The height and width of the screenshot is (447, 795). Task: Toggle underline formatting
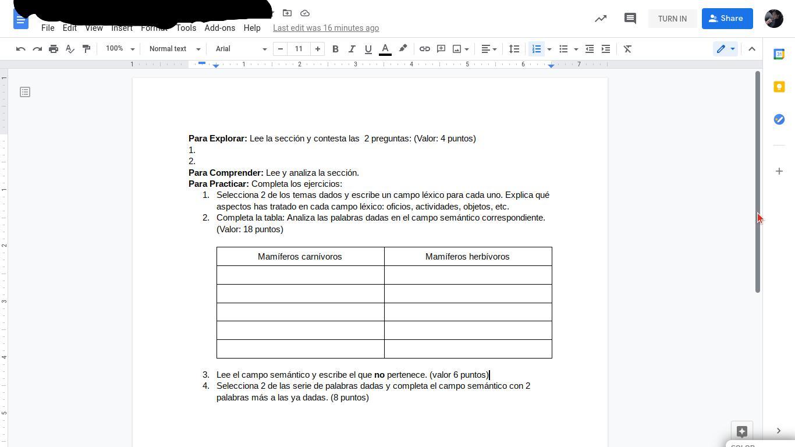click(x=368, y=49)
